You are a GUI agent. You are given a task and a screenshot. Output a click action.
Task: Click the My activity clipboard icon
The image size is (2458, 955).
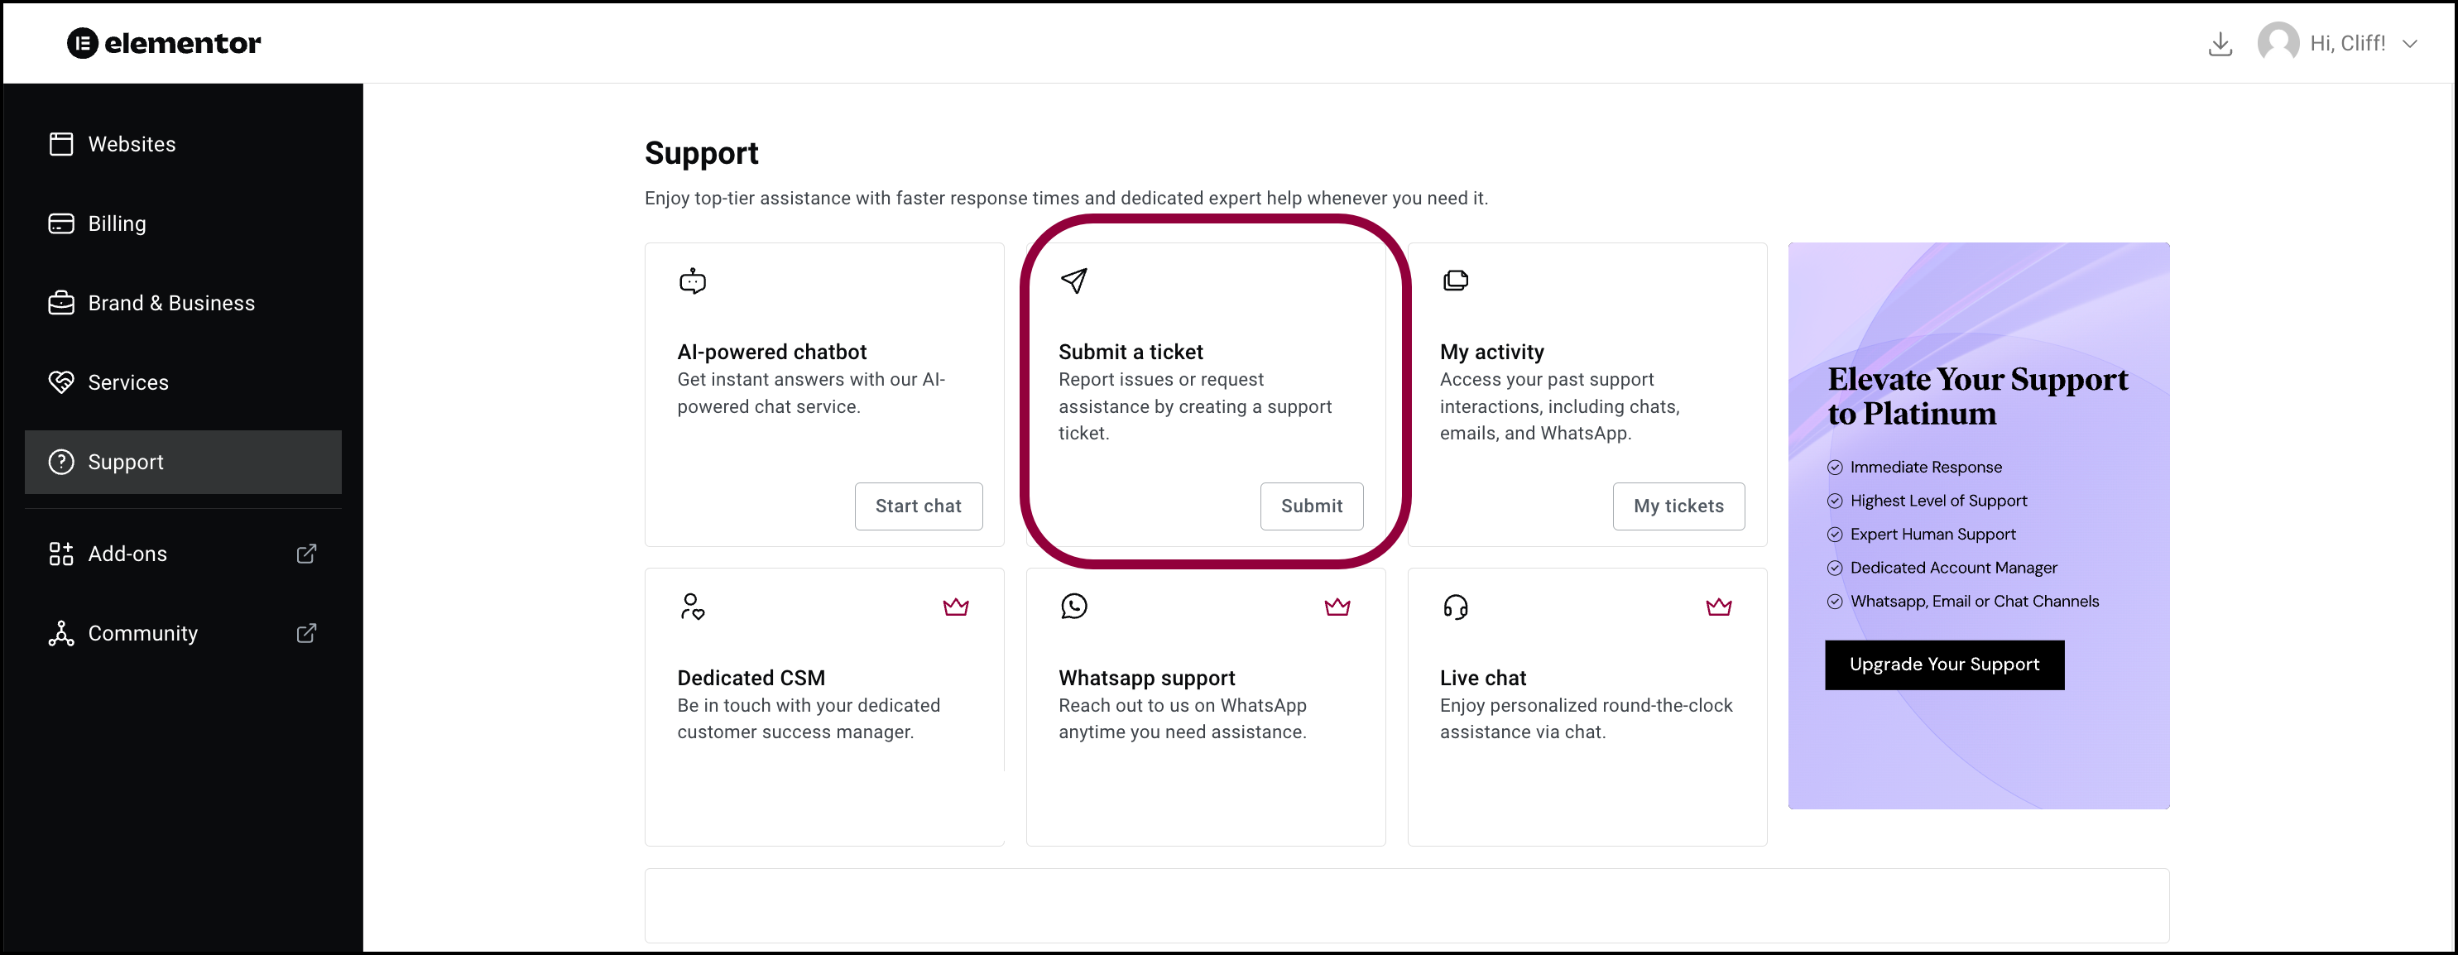1457,281
